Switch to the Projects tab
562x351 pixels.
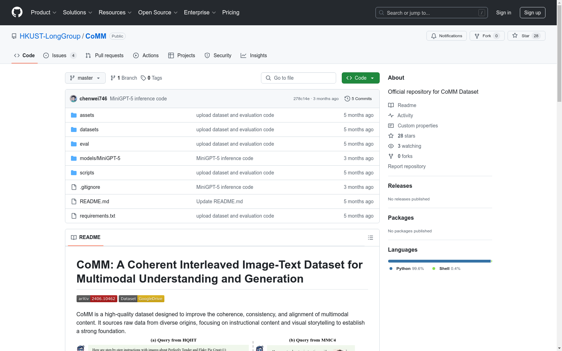tap(182, 55)
